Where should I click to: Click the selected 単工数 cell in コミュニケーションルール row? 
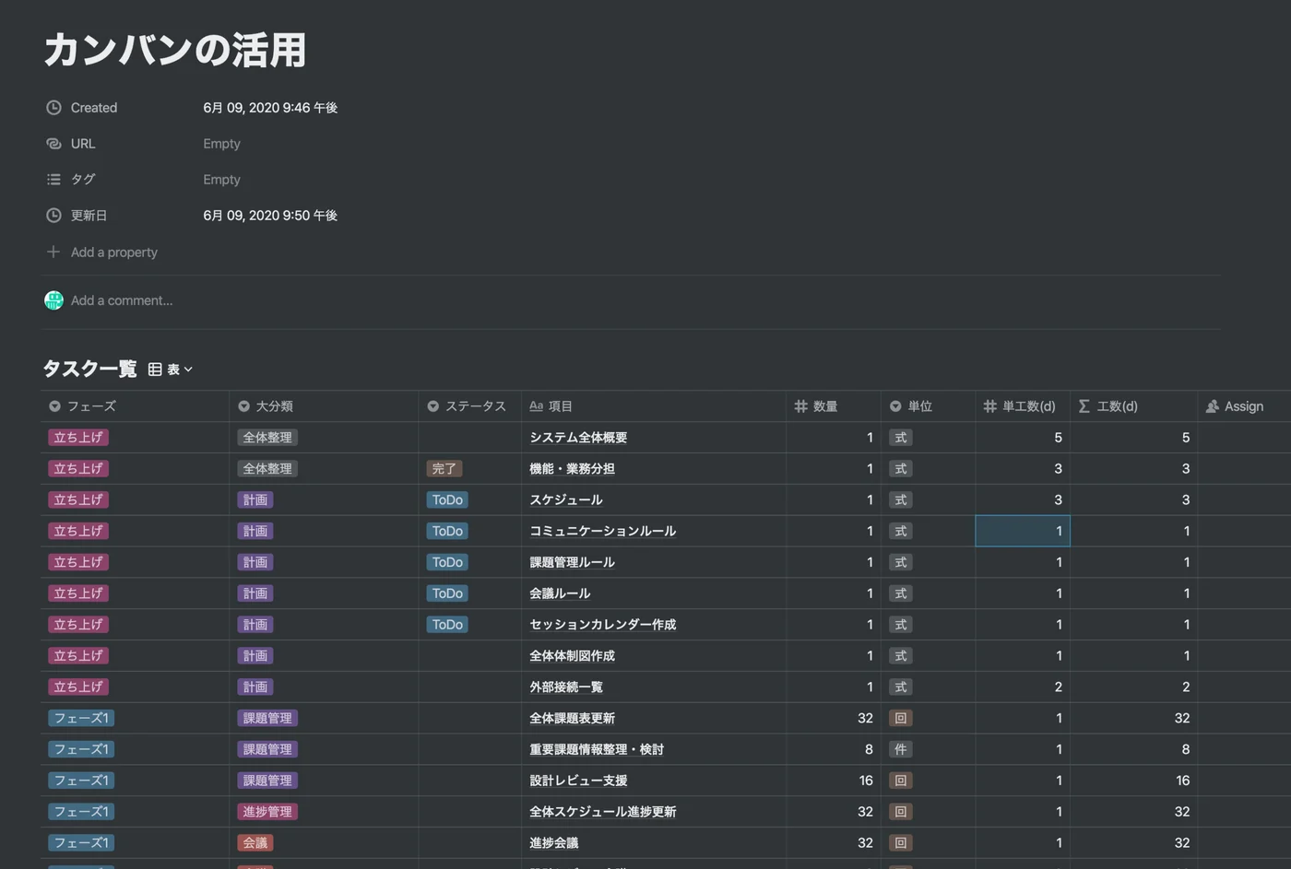point(1023,531)
